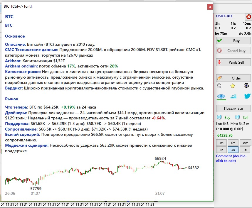
Task: Click the USDT-BTC pair title
Action: coord(224,16)
